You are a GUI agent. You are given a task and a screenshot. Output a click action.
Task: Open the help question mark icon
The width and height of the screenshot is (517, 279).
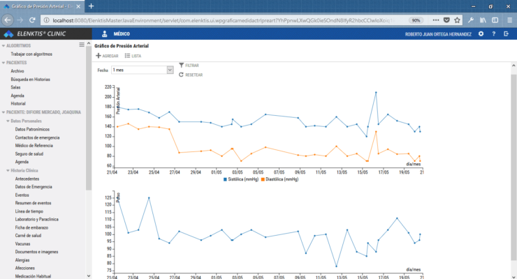[x=493, y=33]
